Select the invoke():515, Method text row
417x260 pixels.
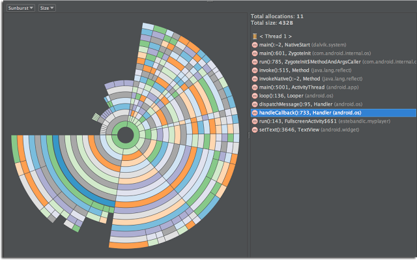click(306, 70)
